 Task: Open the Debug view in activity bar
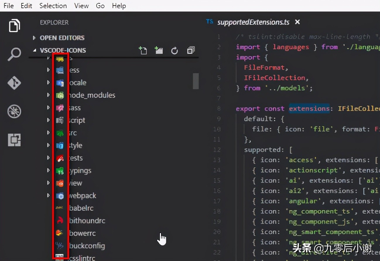click(x=14, y=111)
